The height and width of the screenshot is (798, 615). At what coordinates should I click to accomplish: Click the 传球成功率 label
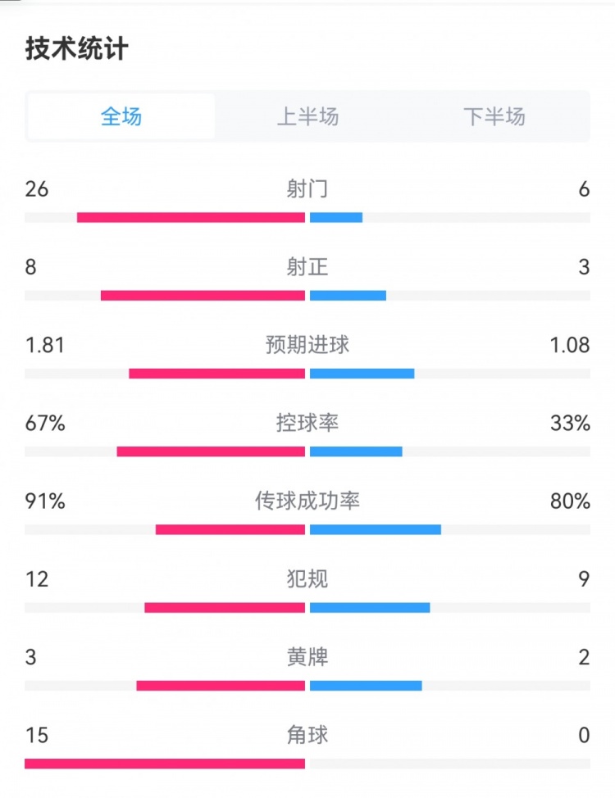click(307, 501)
